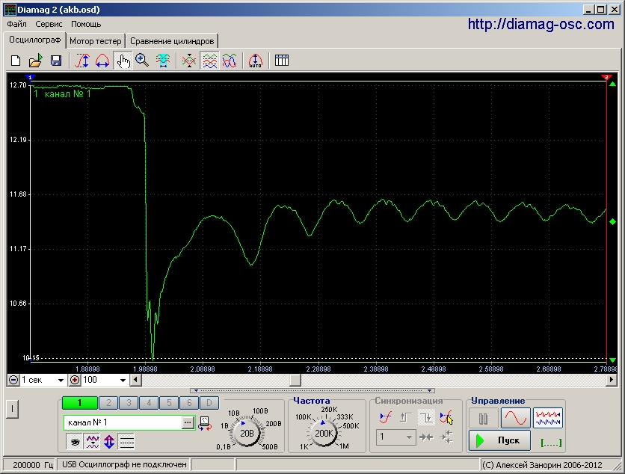Select channel 3 button
Viewport: 625px width, 474px height.
coord(129,403)
